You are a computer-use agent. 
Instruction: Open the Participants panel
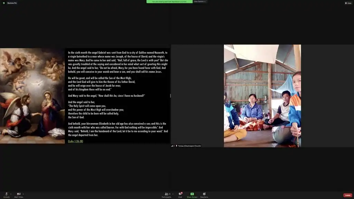click(x=166, y=195)
